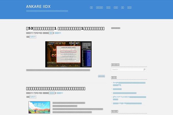The width and height of the screenshot is (173, 115).
Task: Click the Switch tag under the 53 post
Action: 33,37
